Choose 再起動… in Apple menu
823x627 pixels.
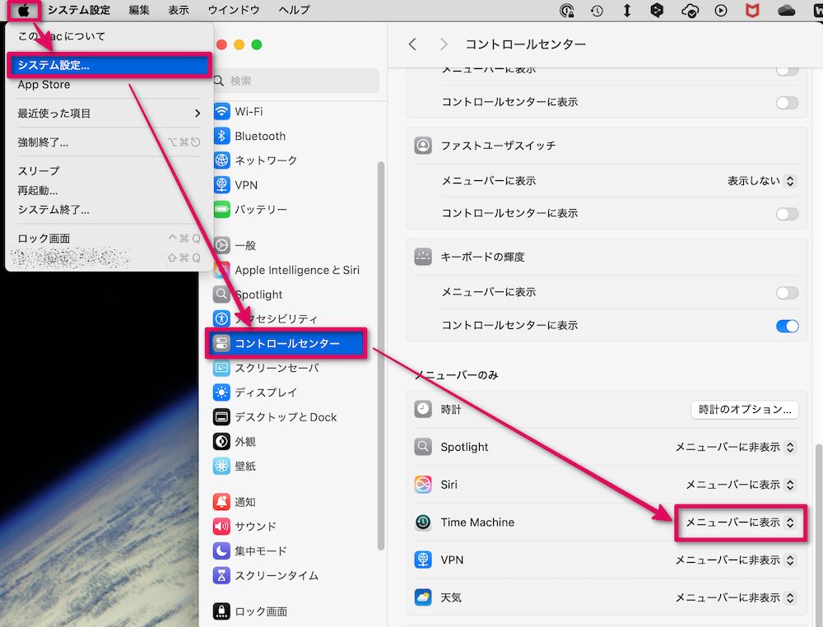109,190
